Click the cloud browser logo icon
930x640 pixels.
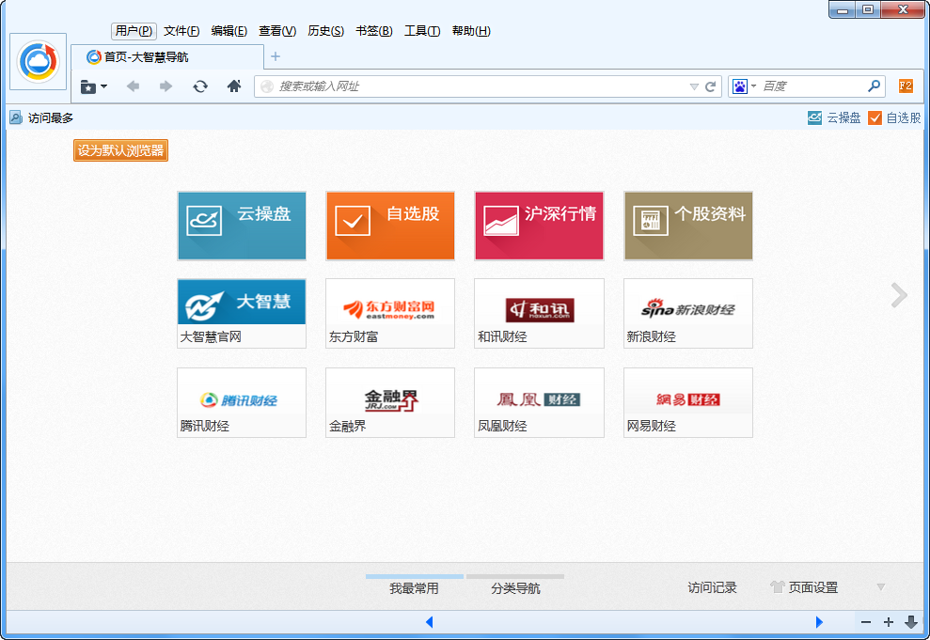tap(38, 61)
